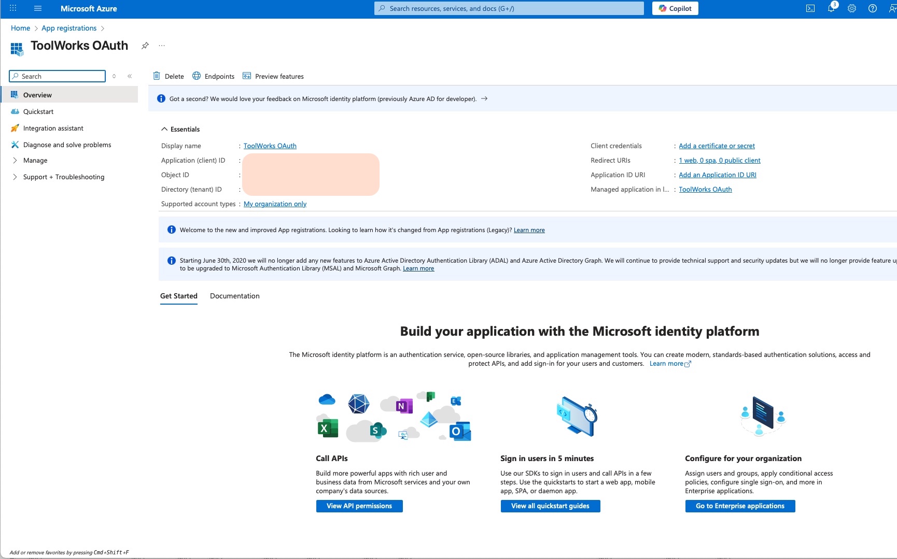
Task: Open Azure Cloud Shell terminal
Action: 810,8
